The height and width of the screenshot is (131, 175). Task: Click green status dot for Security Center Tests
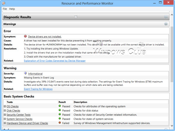pyautogui.click(x=60, y=114)
